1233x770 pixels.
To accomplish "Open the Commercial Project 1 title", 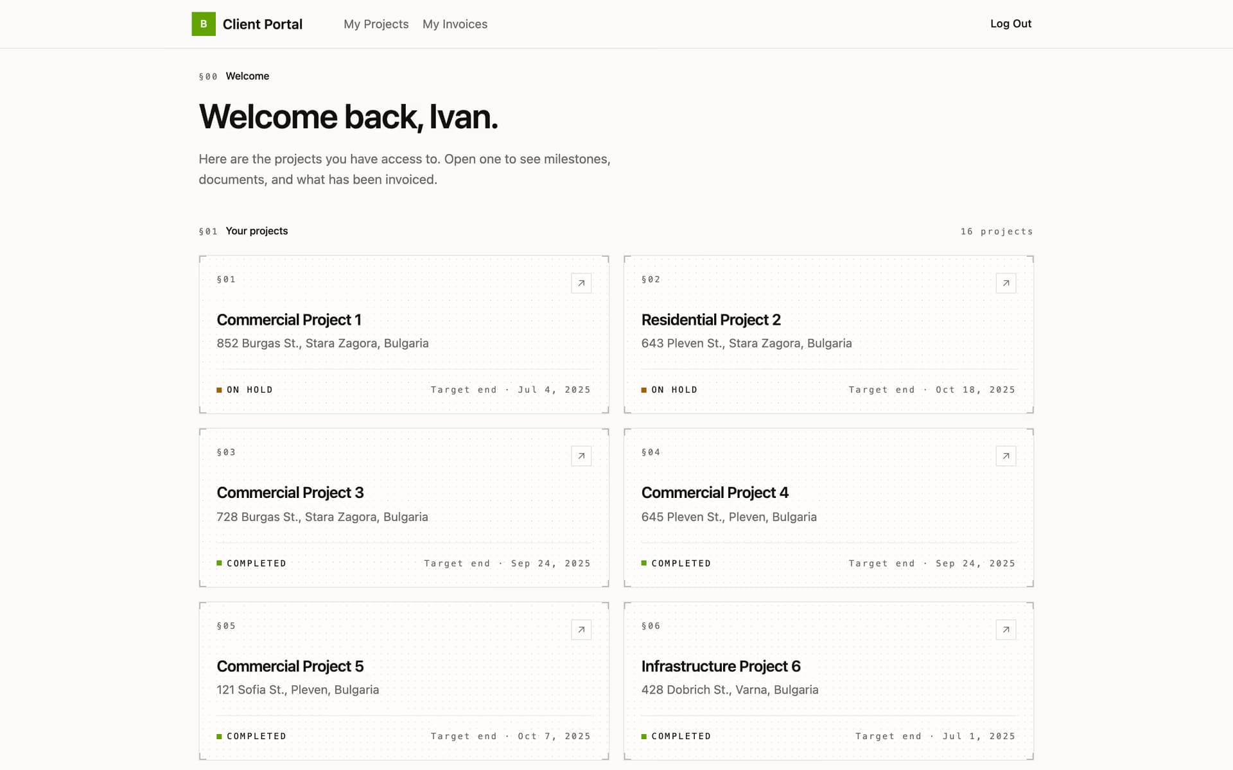I will point(289,320).
